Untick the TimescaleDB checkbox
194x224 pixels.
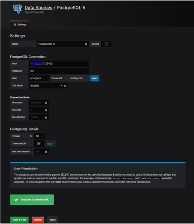pyautogui.click(x=39, y=144)
